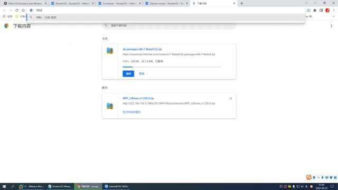Click the site icon in the address bar

pyautogui.click(x=31, y=10)
